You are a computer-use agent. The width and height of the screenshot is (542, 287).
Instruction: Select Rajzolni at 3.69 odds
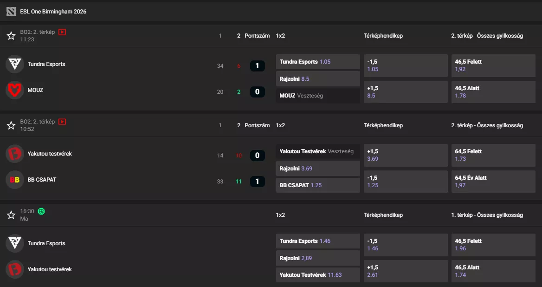click(x=317, y=168)
